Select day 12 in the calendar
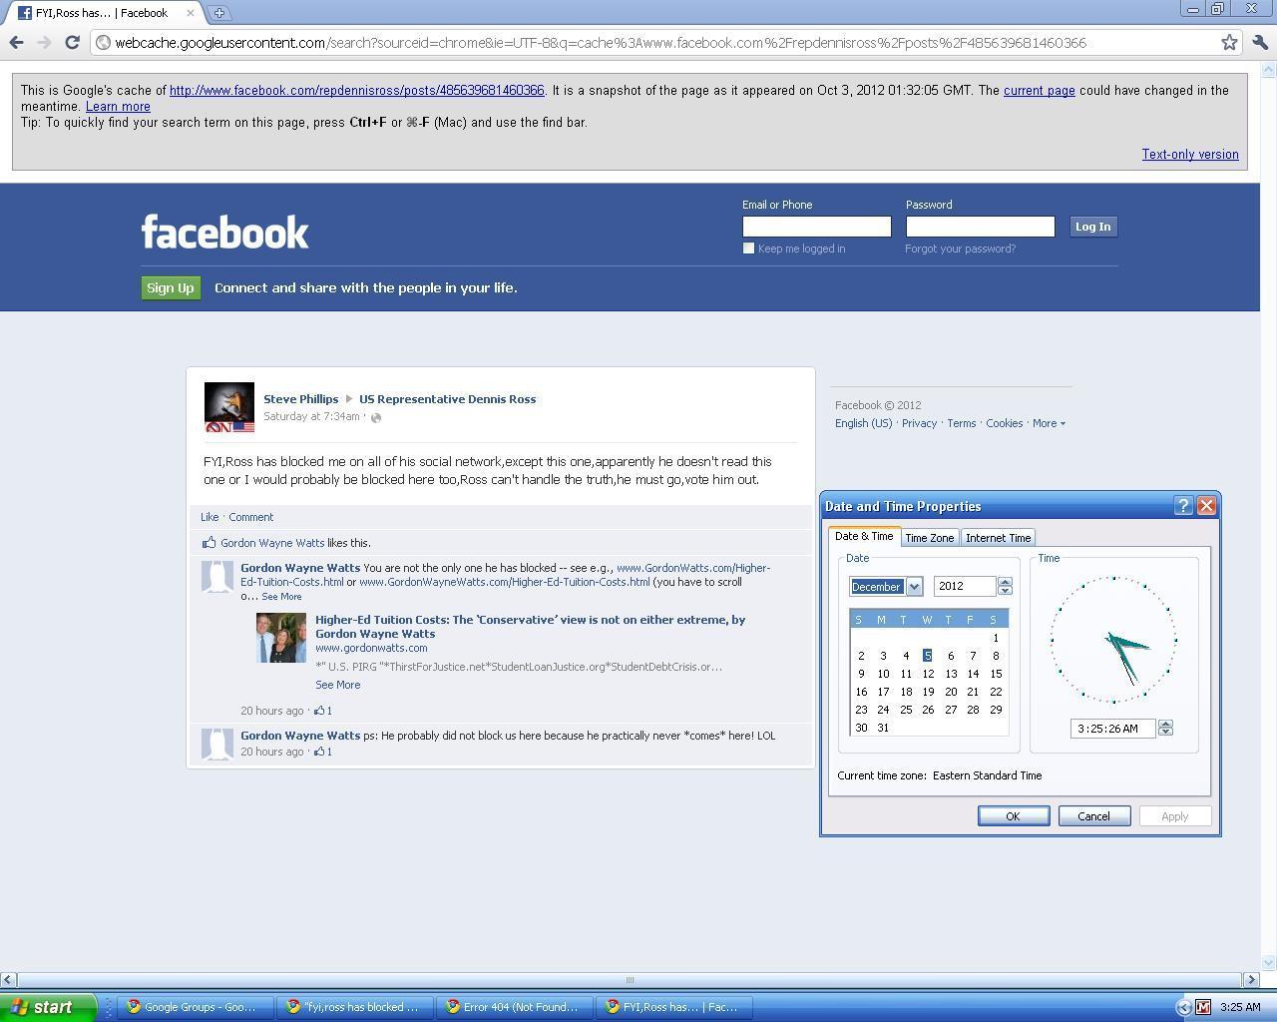The height and width of the screenshot is (1022, 1277). pyautogui.click(x=928, y=674)
